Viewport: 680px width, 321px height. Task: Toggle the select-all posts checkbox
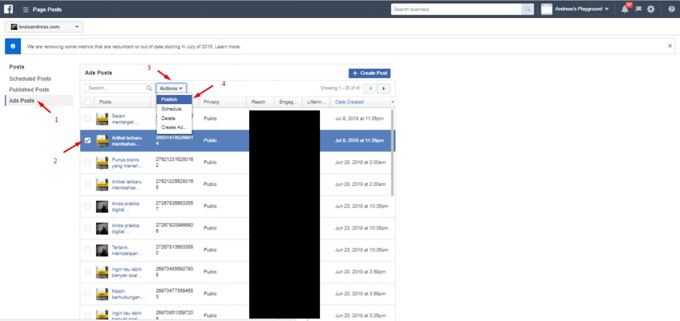click(88, 101)
